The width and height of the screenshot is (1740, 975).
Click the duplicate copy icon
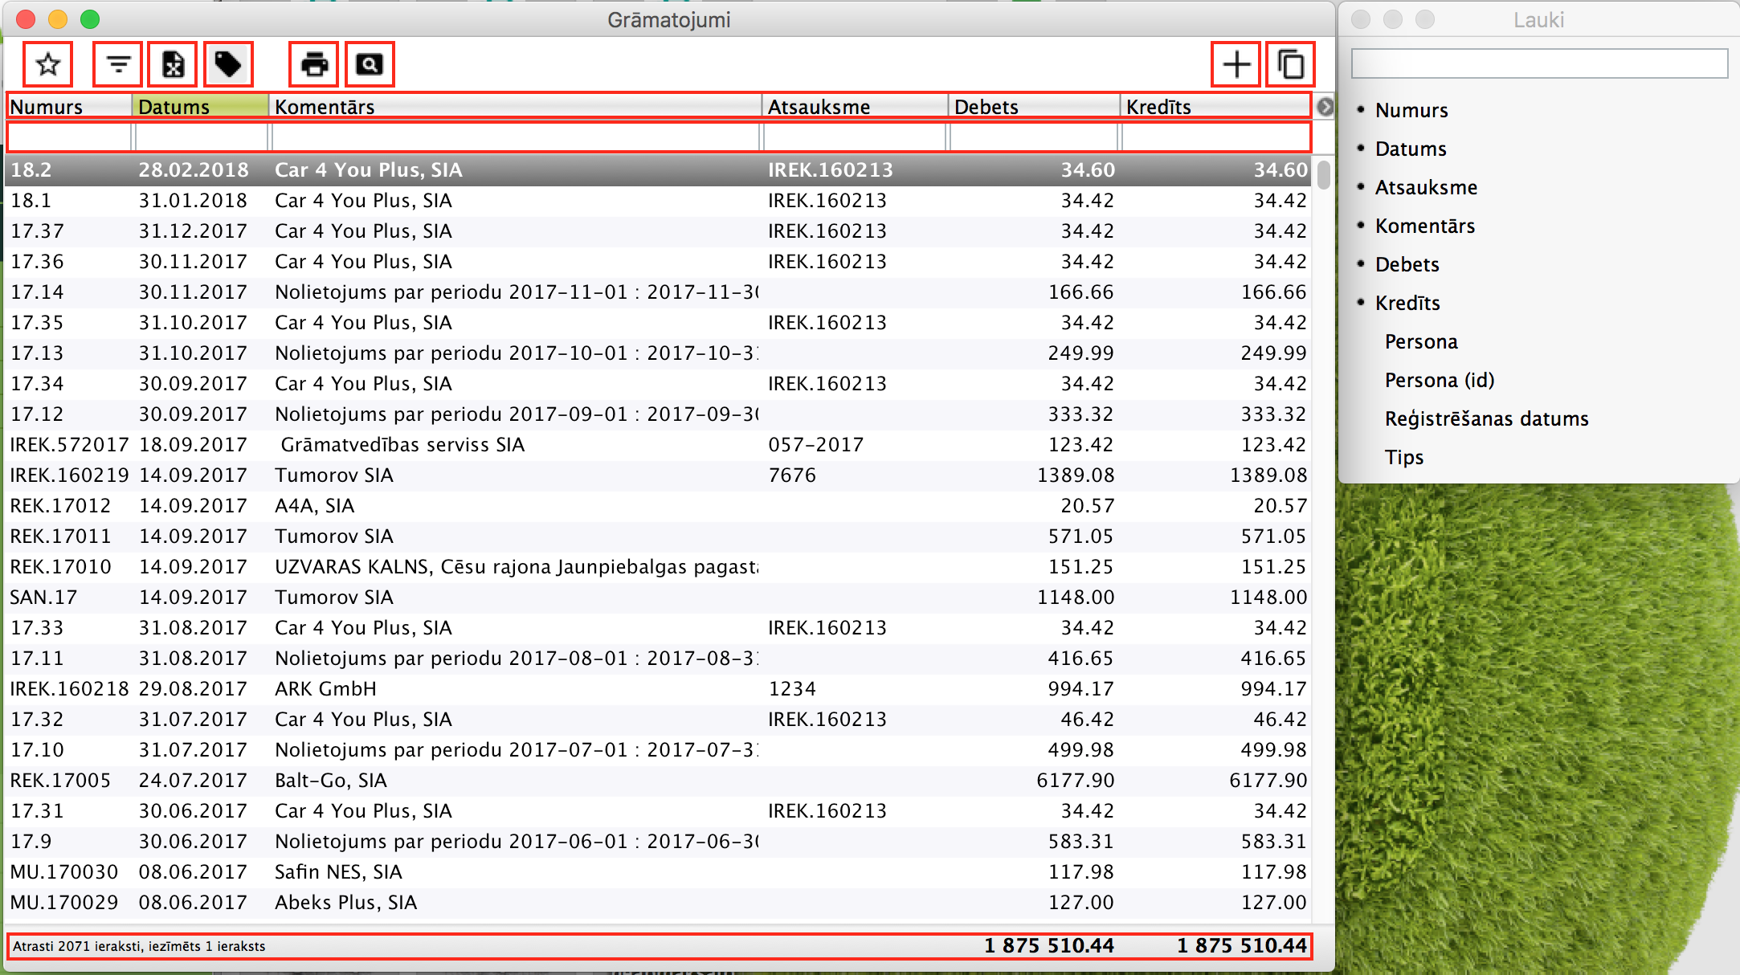tap(1290, 64)
